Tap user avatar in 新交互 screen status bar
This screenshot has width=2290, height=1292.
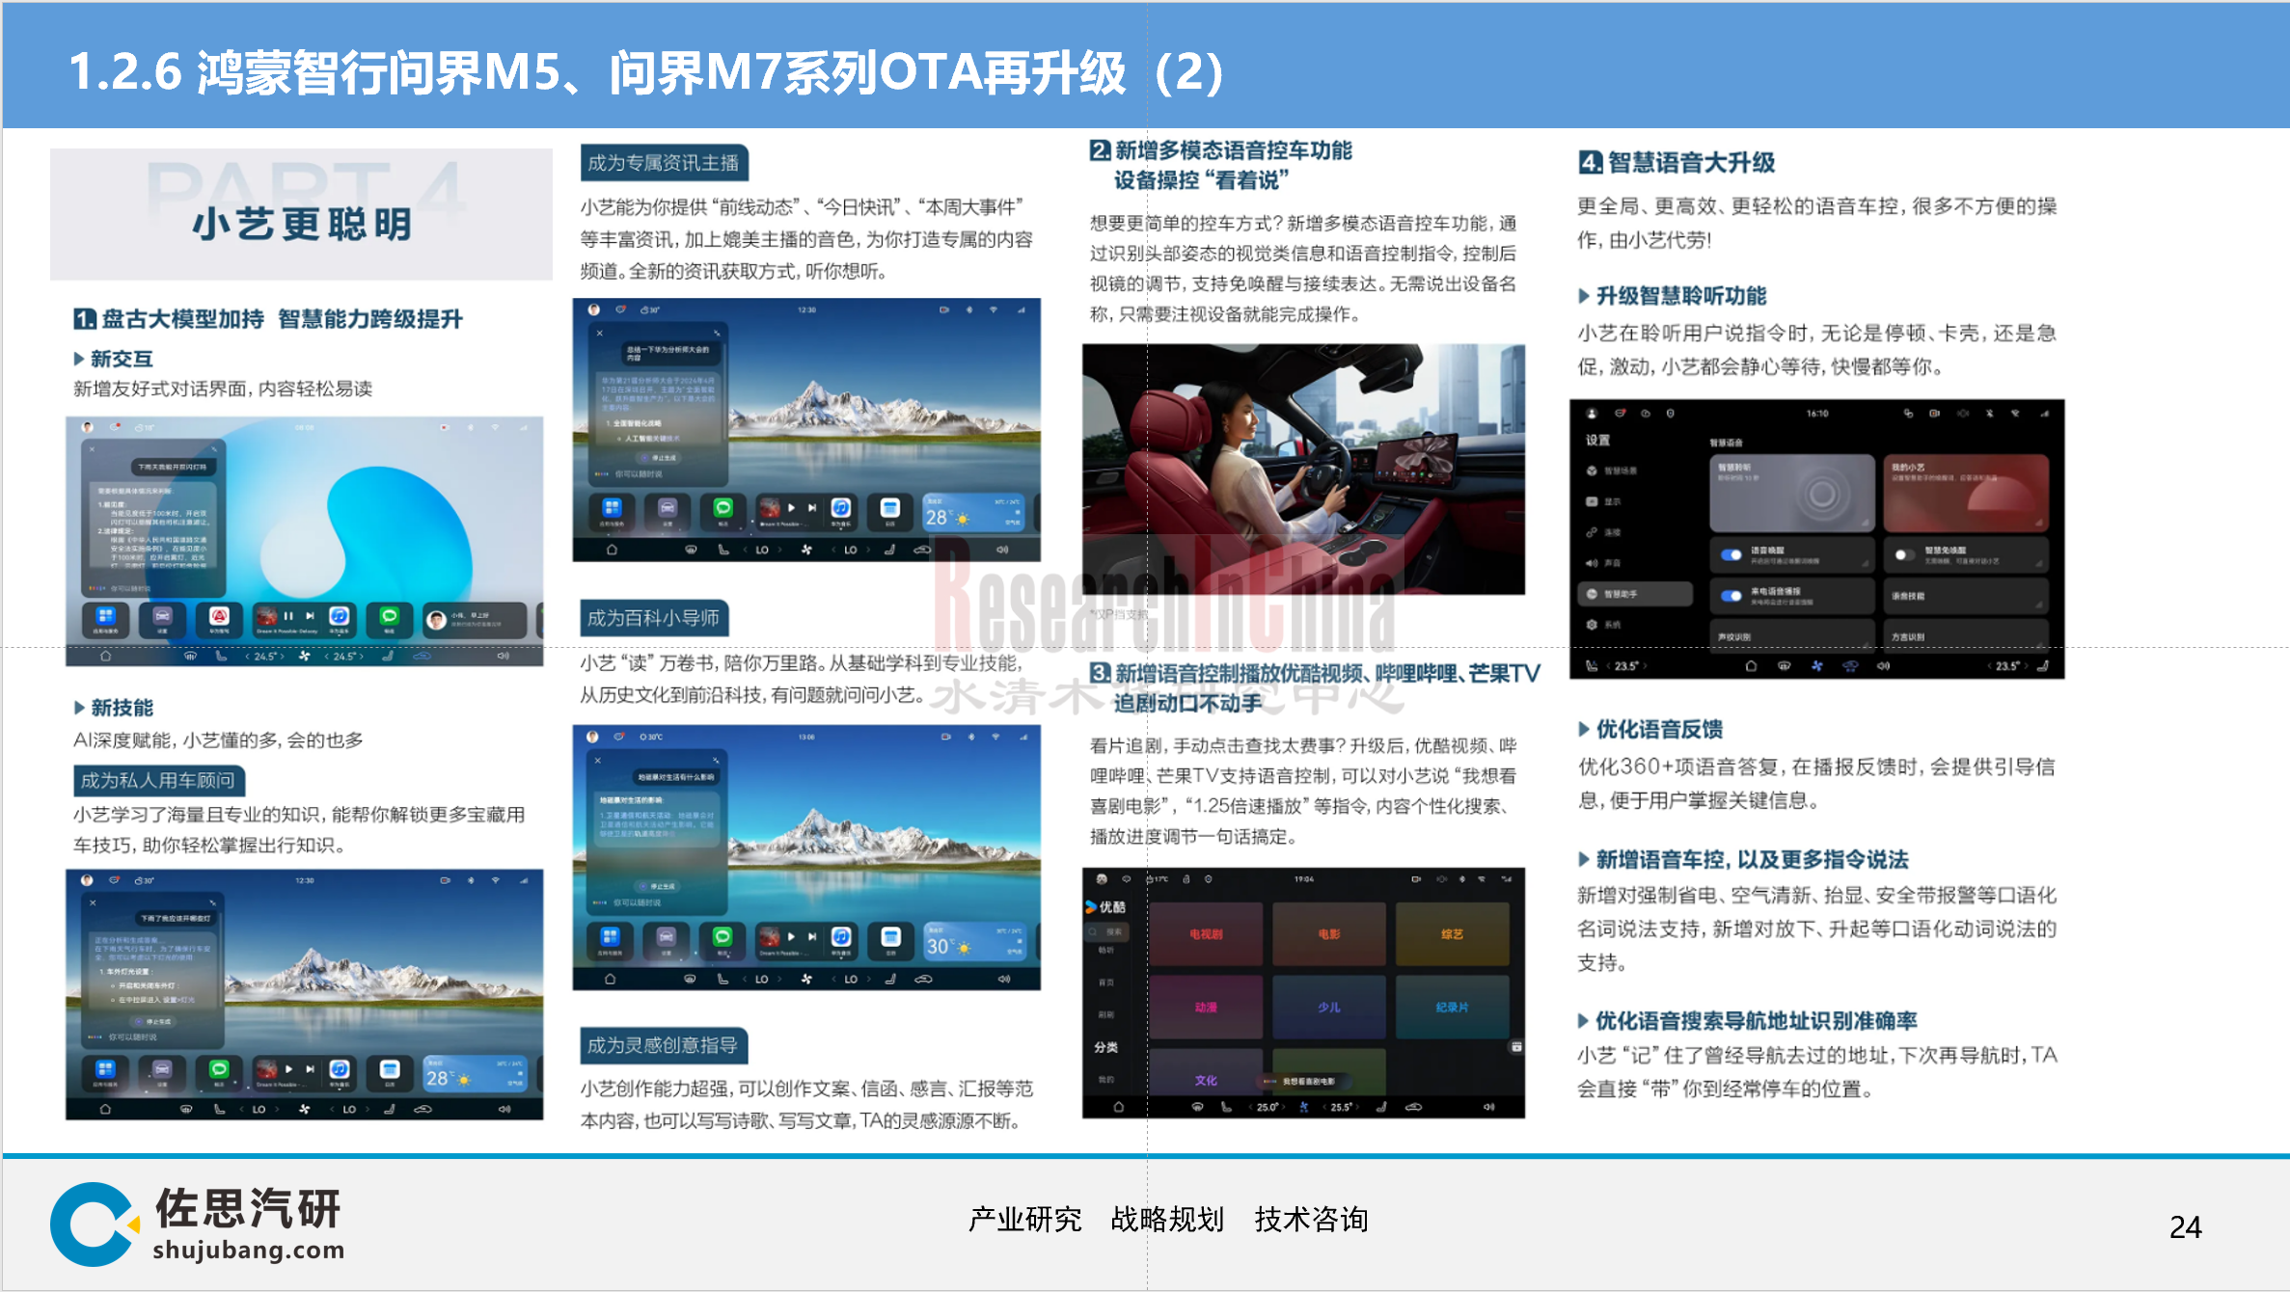pos(87,427)
